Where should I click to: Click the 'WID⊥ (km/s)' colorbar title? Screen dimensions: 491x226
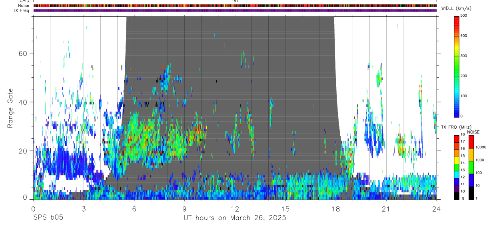[x=455, y=8]
